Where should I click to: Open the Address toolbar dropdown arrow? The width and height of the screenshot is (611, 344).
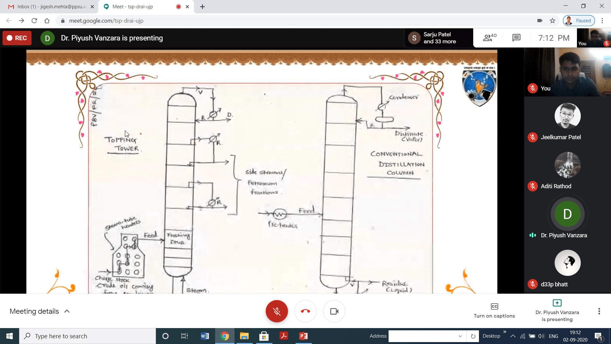point(460,336)
